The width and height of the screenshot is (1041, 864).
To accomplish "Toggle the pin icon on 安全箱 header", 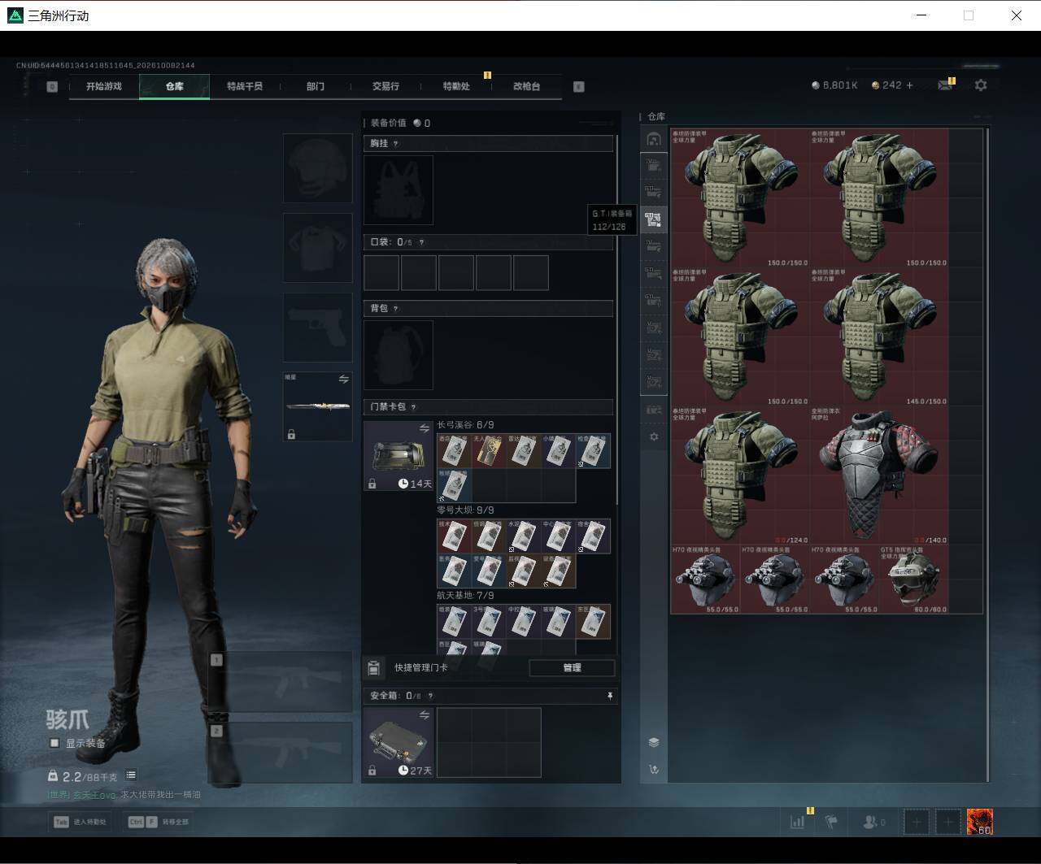I will (x=610, y=696).
